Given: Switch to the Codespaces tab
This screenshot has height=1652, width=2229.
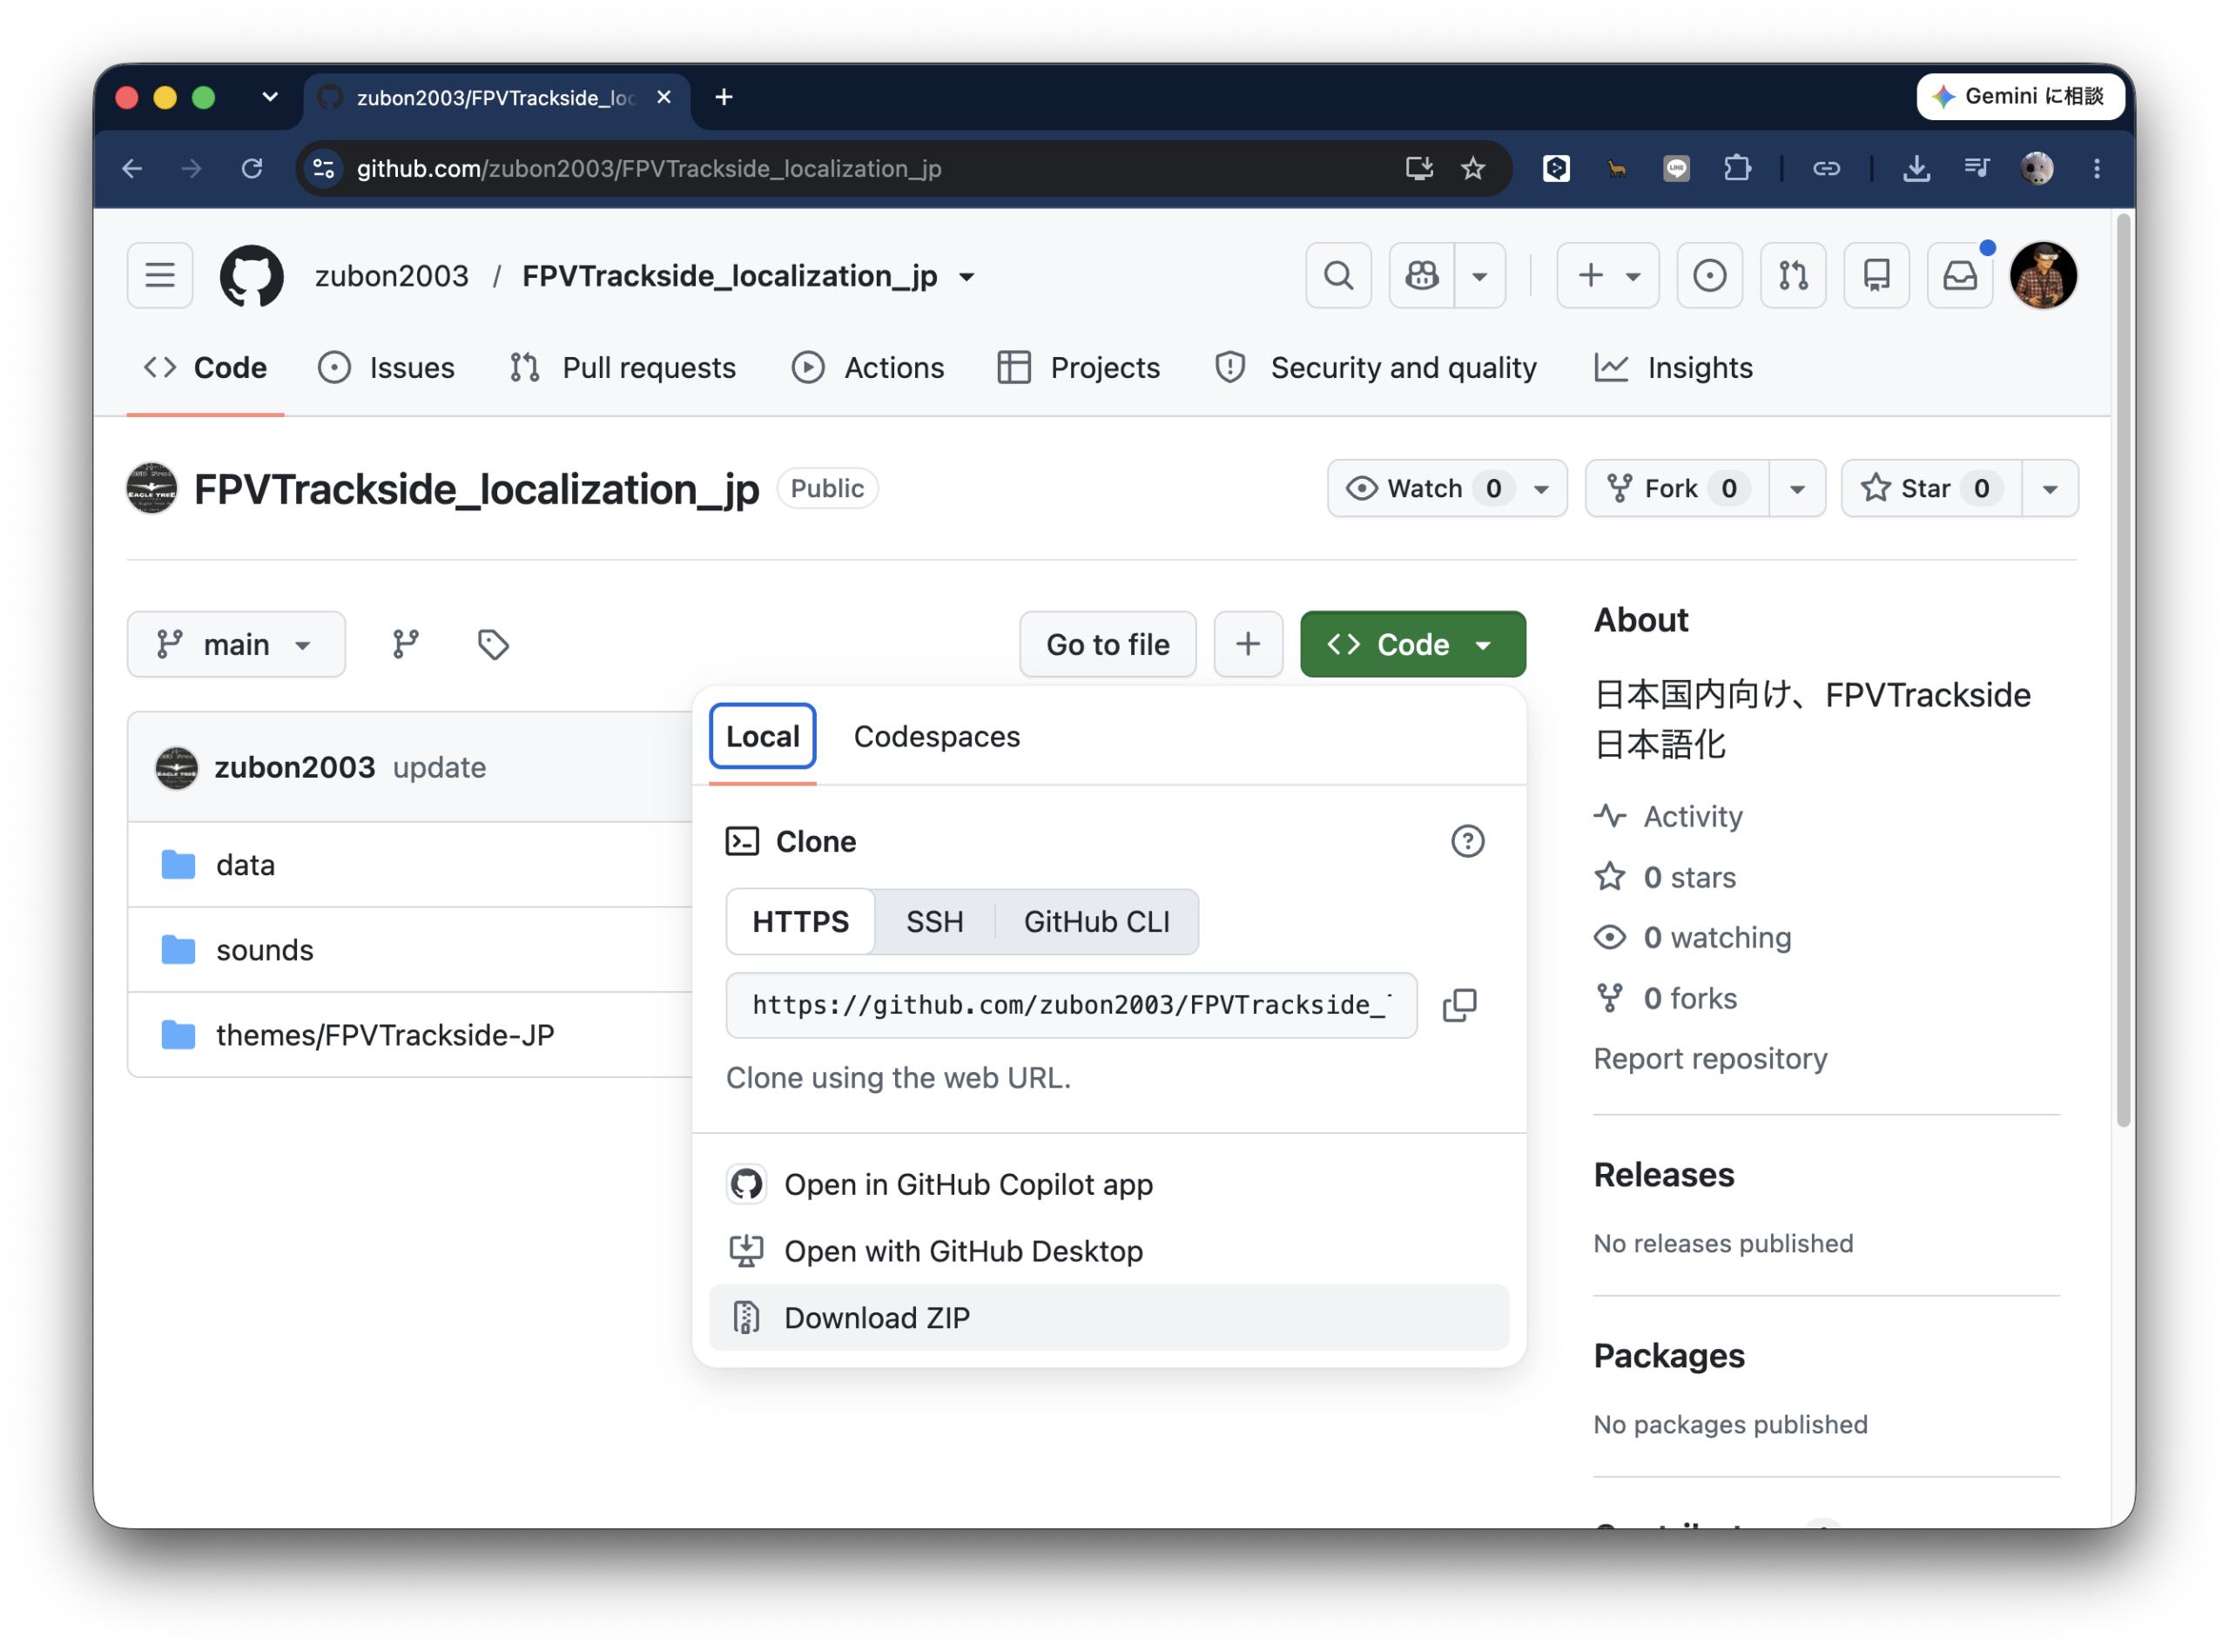Looking at the screenshot, I should [937, 736].
